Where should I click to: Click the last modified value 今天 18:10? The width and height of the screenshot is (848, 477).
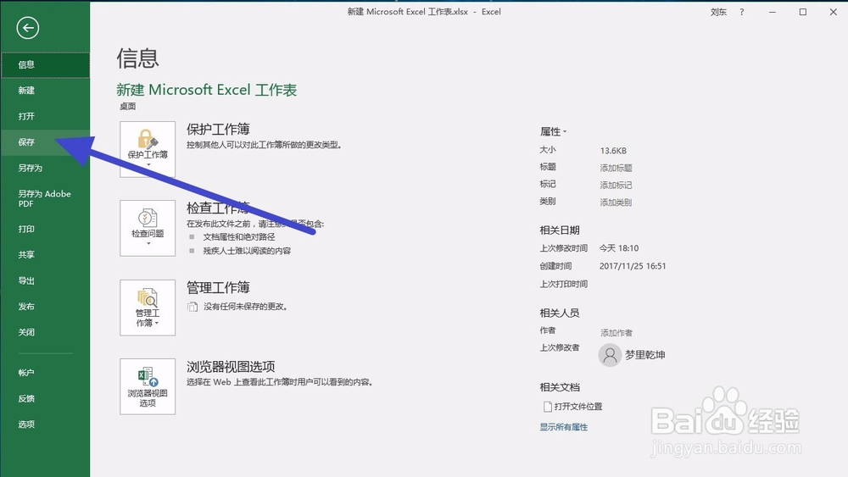(619, 248)
